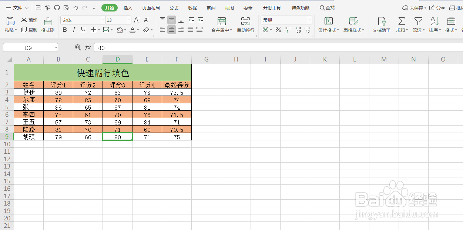This screenshot has height=230, width=463.
Task: Click the Save icon in quick access bar
Action: (x=38, y=8)
